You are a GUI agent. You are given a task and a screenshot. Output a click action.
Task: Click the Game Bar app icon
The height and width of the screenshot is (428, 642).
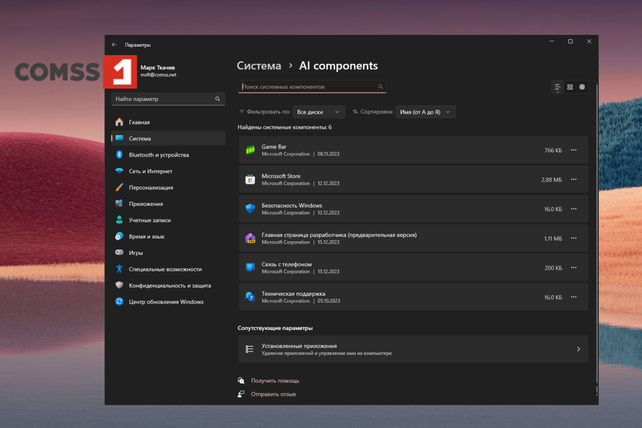pyautogui.click(x=250, y=150)
